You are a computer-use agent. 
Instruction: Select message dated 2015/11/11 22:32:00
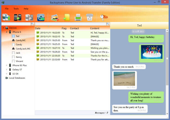[x=72, y=60]
